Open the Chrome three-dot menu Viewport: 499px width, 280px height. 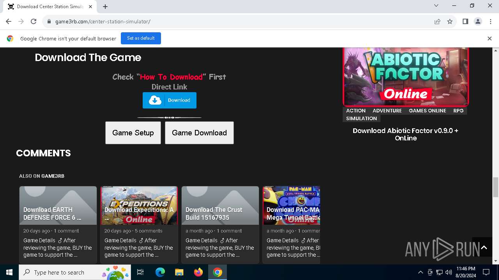[x=490, y=21]
